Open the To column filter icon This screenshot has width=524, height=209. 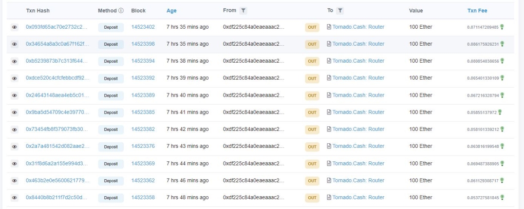click(x=340, y=10)
